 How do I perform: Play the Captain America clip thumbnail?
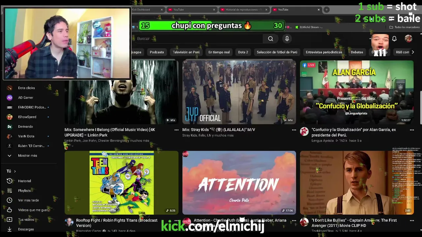[x=357, y=183]
